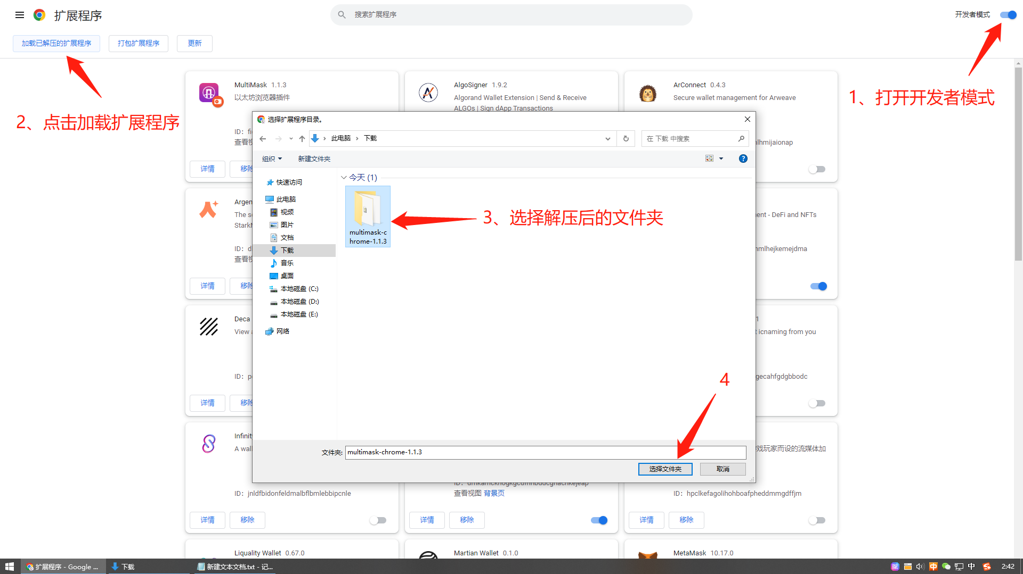Refresh the 下载 folder listing
This screenshot has height=574, width=1023.
point(626,139)
